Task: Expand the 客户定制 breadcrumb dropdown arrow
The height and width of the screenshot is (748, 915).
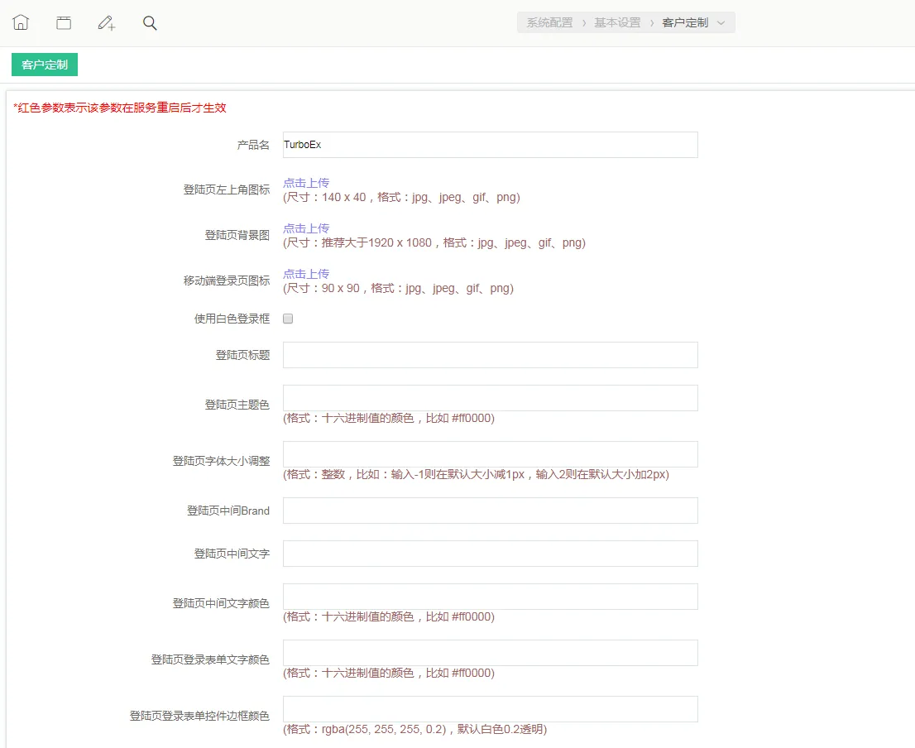Action: click(x=721, y=23)
